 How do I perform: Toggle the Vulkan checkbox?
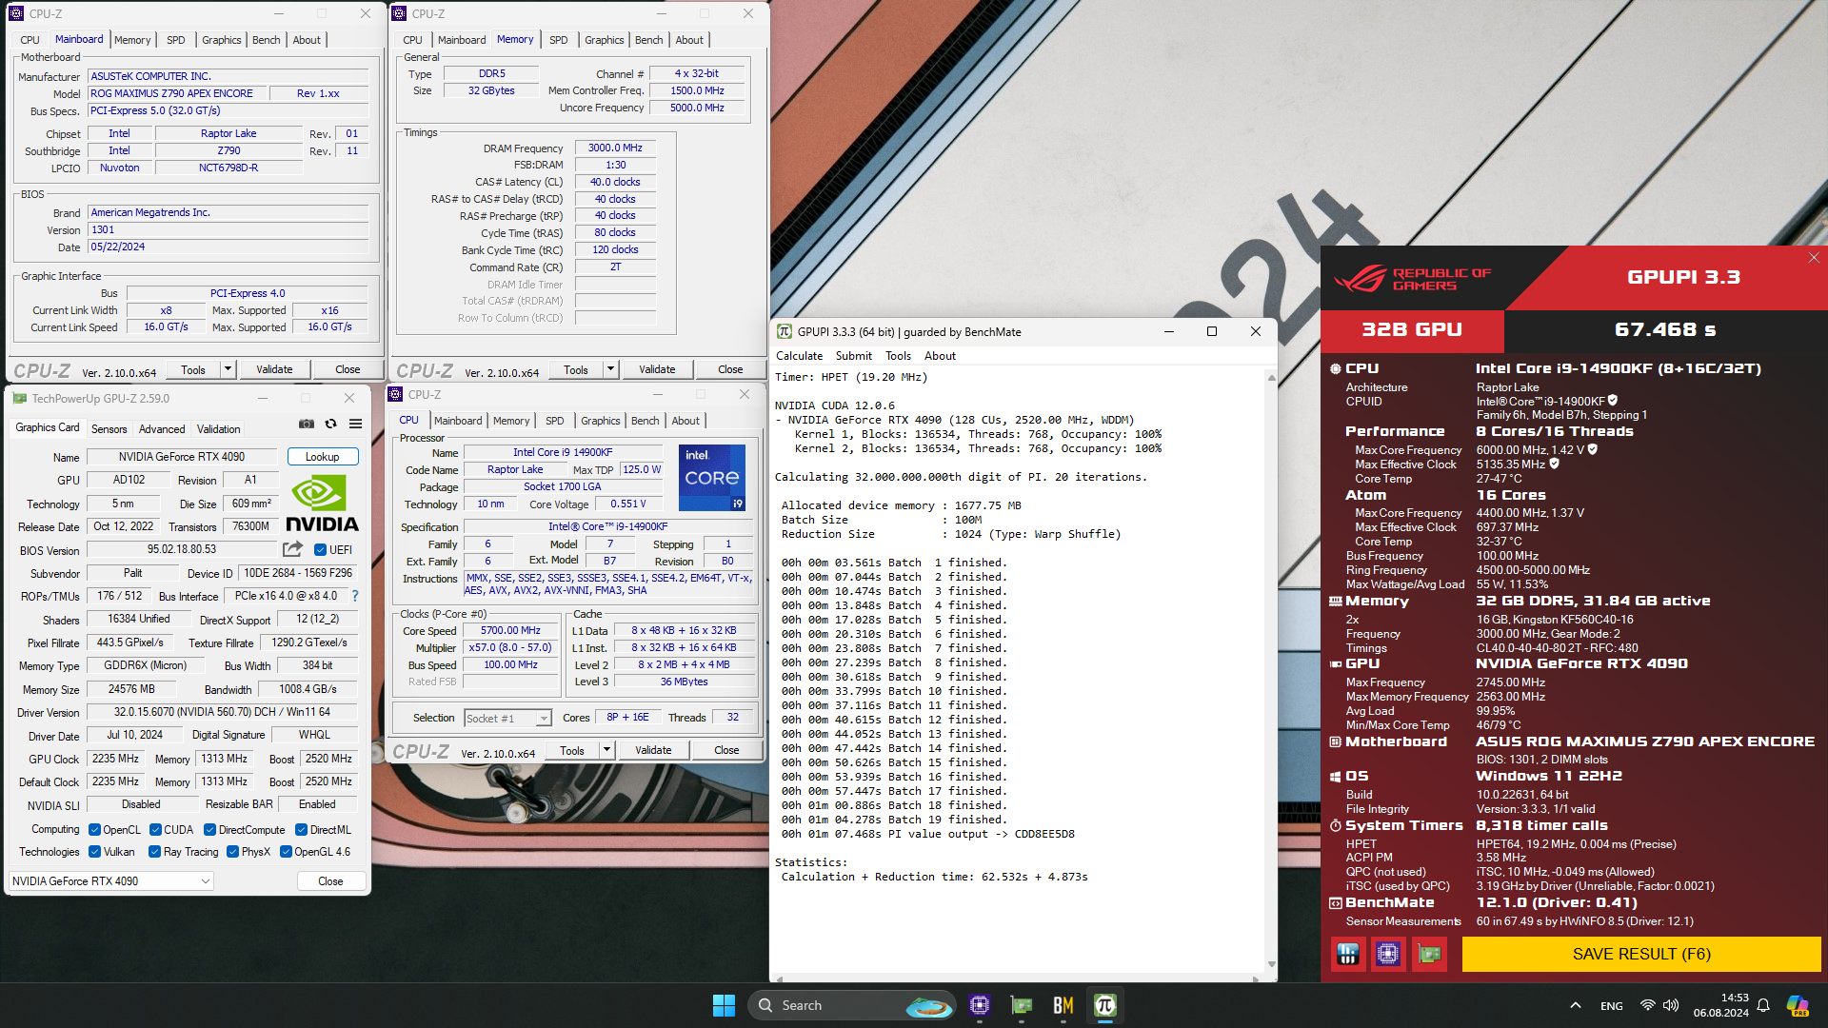(94, 851)
